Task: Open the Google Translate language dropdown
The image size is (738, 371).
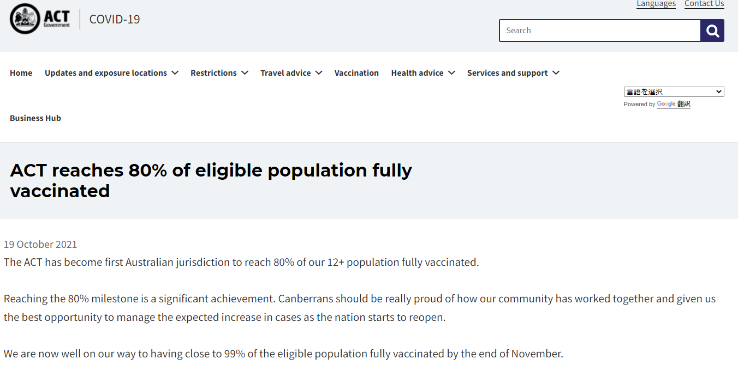Action: point(674,92)
